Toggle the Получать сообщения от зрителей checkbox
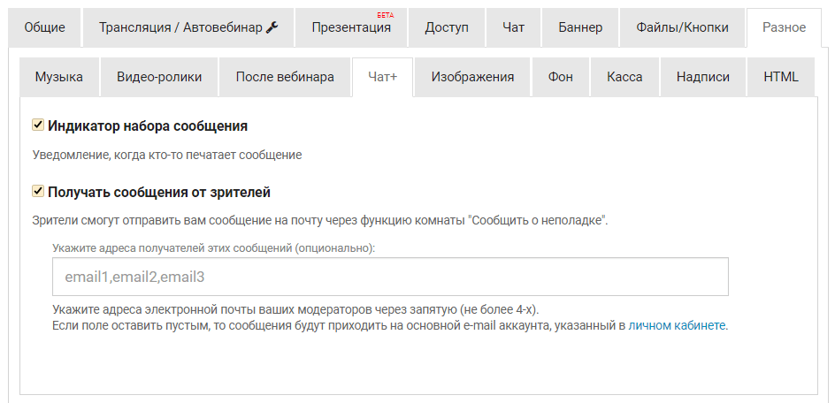 click(x=37, y=191)
